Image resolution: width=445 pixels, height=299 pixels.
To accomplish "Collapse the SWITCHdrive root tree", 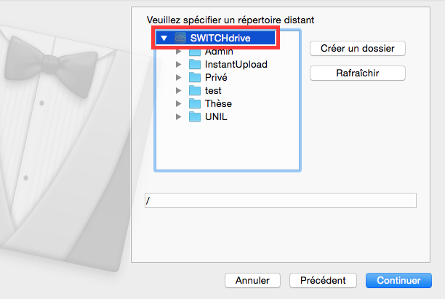I will [164, 38].
